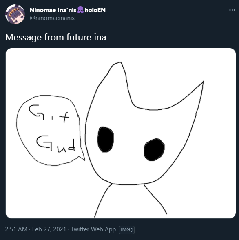Click the 2:51 AM timestamp
The width and height of the screenshot is (239, 240).
click(16, 229)
